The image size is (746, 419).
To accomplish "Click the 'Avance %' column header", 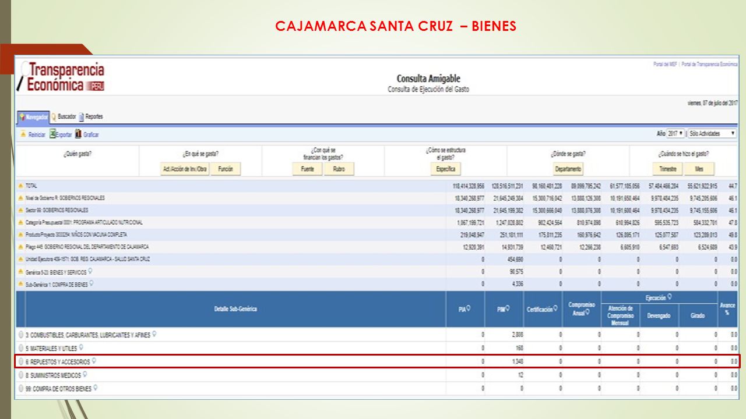I will point(727,309).
